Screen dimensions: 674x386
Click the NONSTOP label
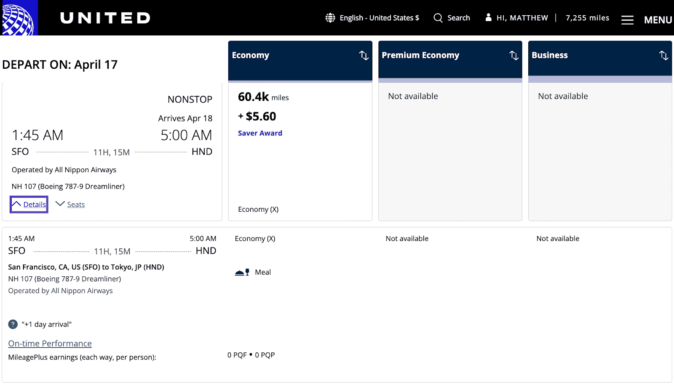[190, 100]
